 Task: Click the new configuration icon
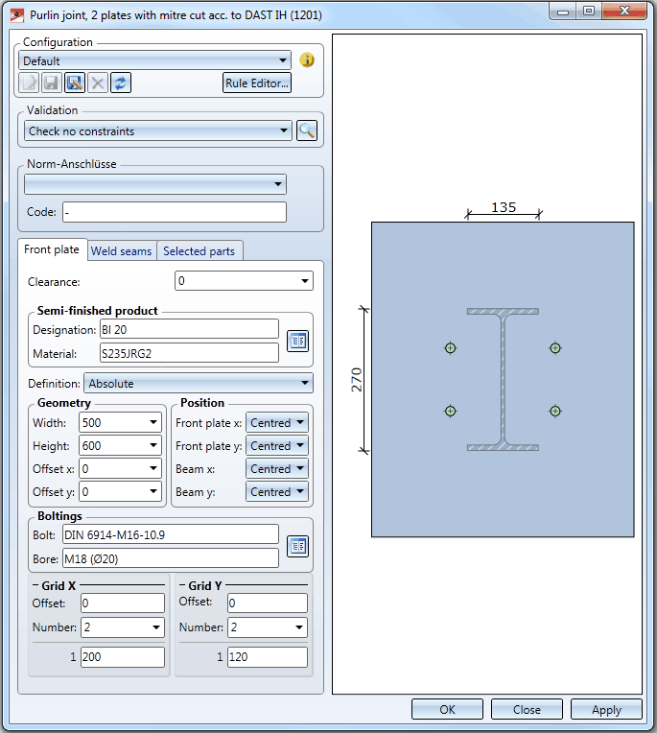(29, 83)
